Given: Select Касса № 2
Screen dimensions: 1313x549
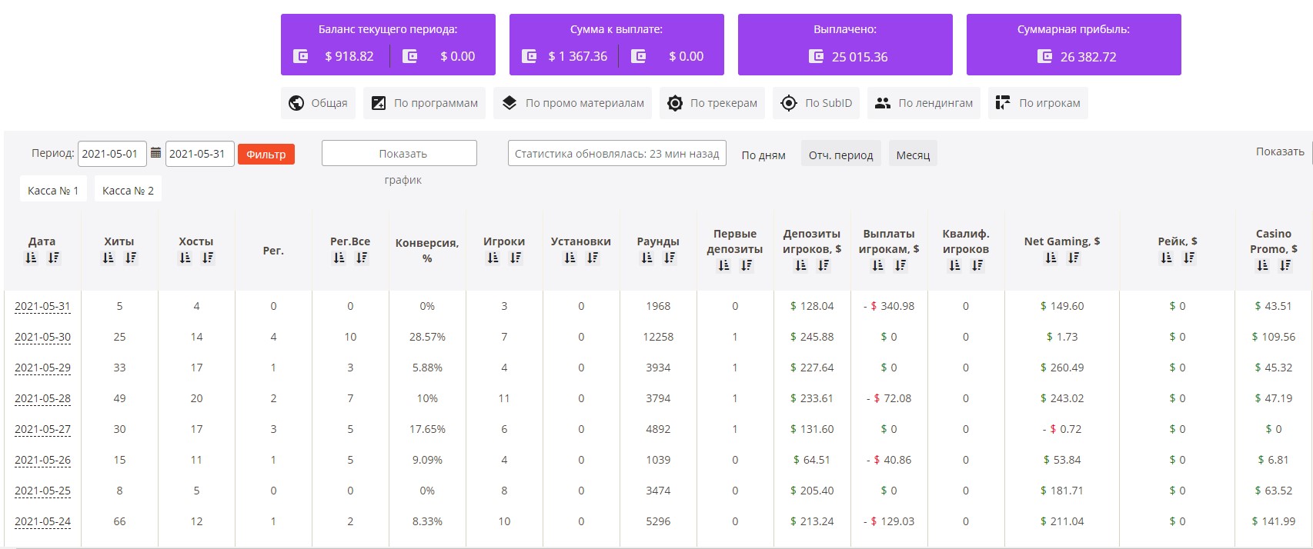Looking at the screenshot, I should 128,190.
